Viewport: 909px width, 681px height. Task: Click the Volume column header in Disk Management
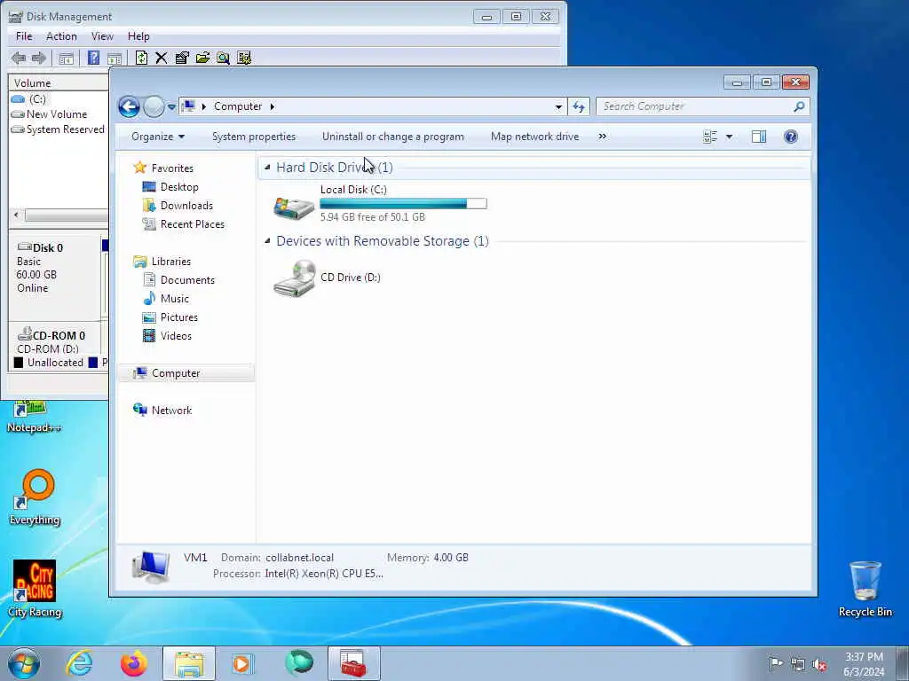pyautogui.click(x=59, y=82)
